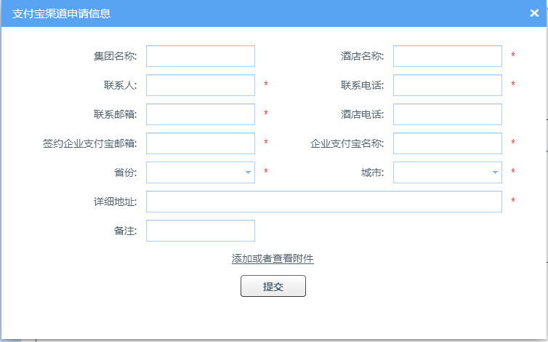Click the 集团名称 label text

click(x=116, y=56)
